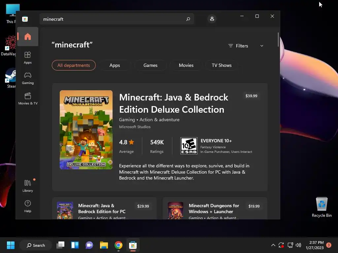338x253 pixels.
Task: Click the results vertical scrollbar
Action: click(278, 40)
